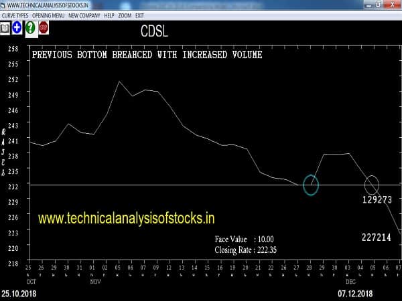Click the open book icon in toolbar
The width and height of the screenshot is (402, 301).
pos(5,28)
